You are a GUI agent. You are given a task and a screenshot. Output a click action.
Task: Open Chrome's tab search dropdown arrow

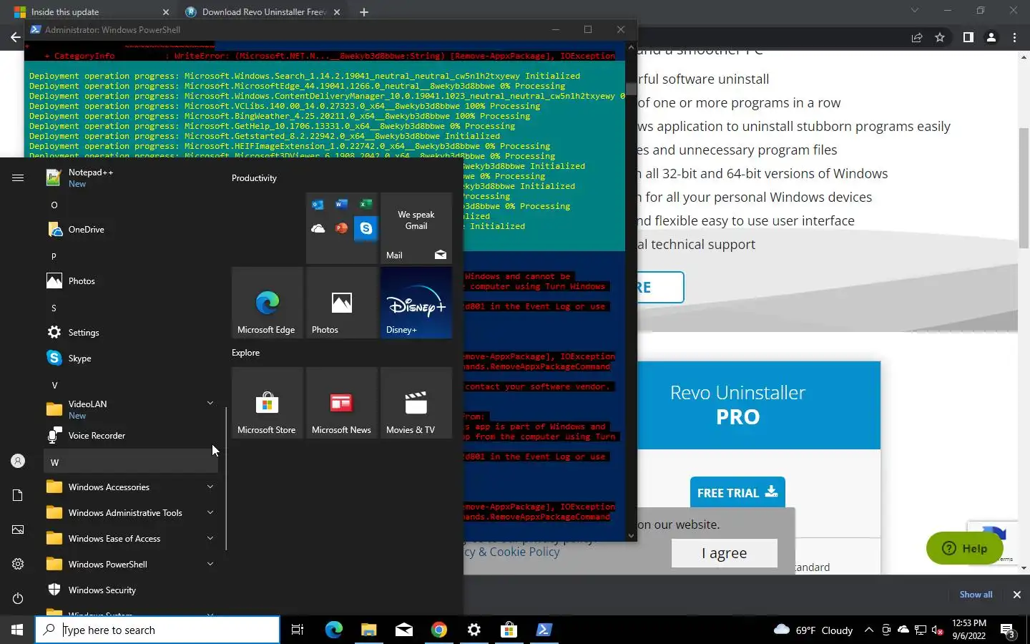[914, 11]
